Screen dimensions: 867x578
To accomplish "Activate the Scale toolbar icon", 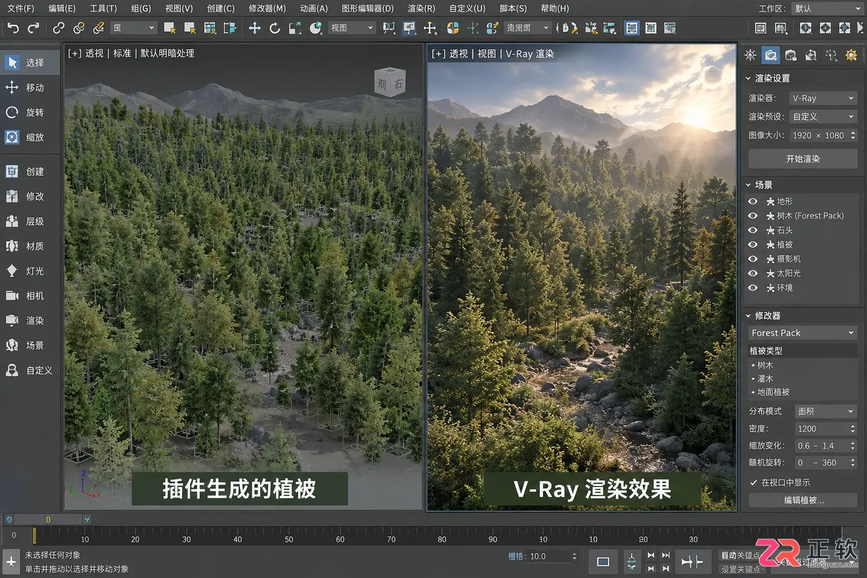I will pyautogui.click(x=295, y=28).
